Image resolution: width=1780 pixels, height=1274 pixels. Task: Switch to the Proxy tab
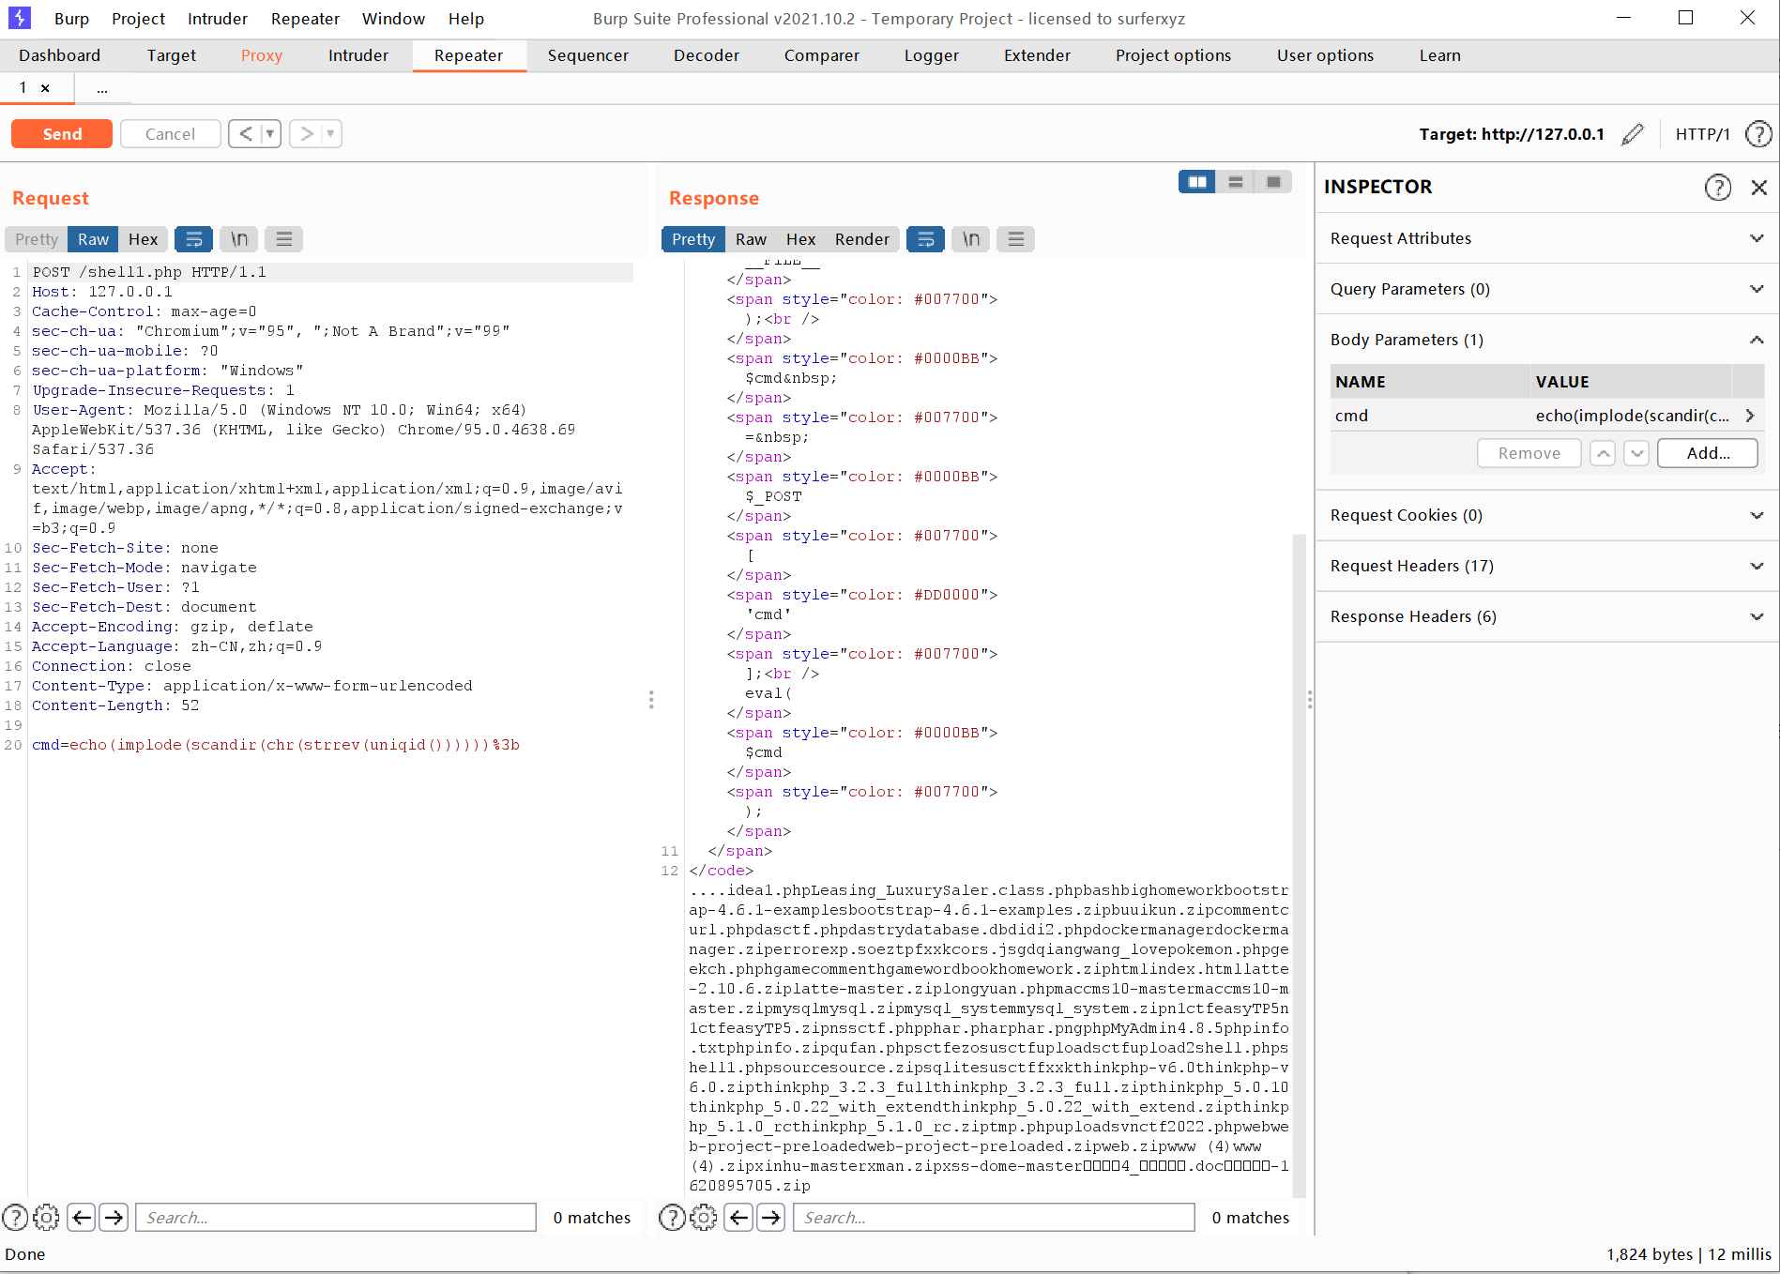262,55
